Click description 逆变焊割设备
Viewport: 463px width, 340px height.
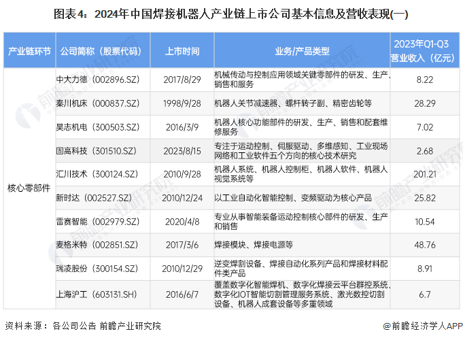[301, 268]
